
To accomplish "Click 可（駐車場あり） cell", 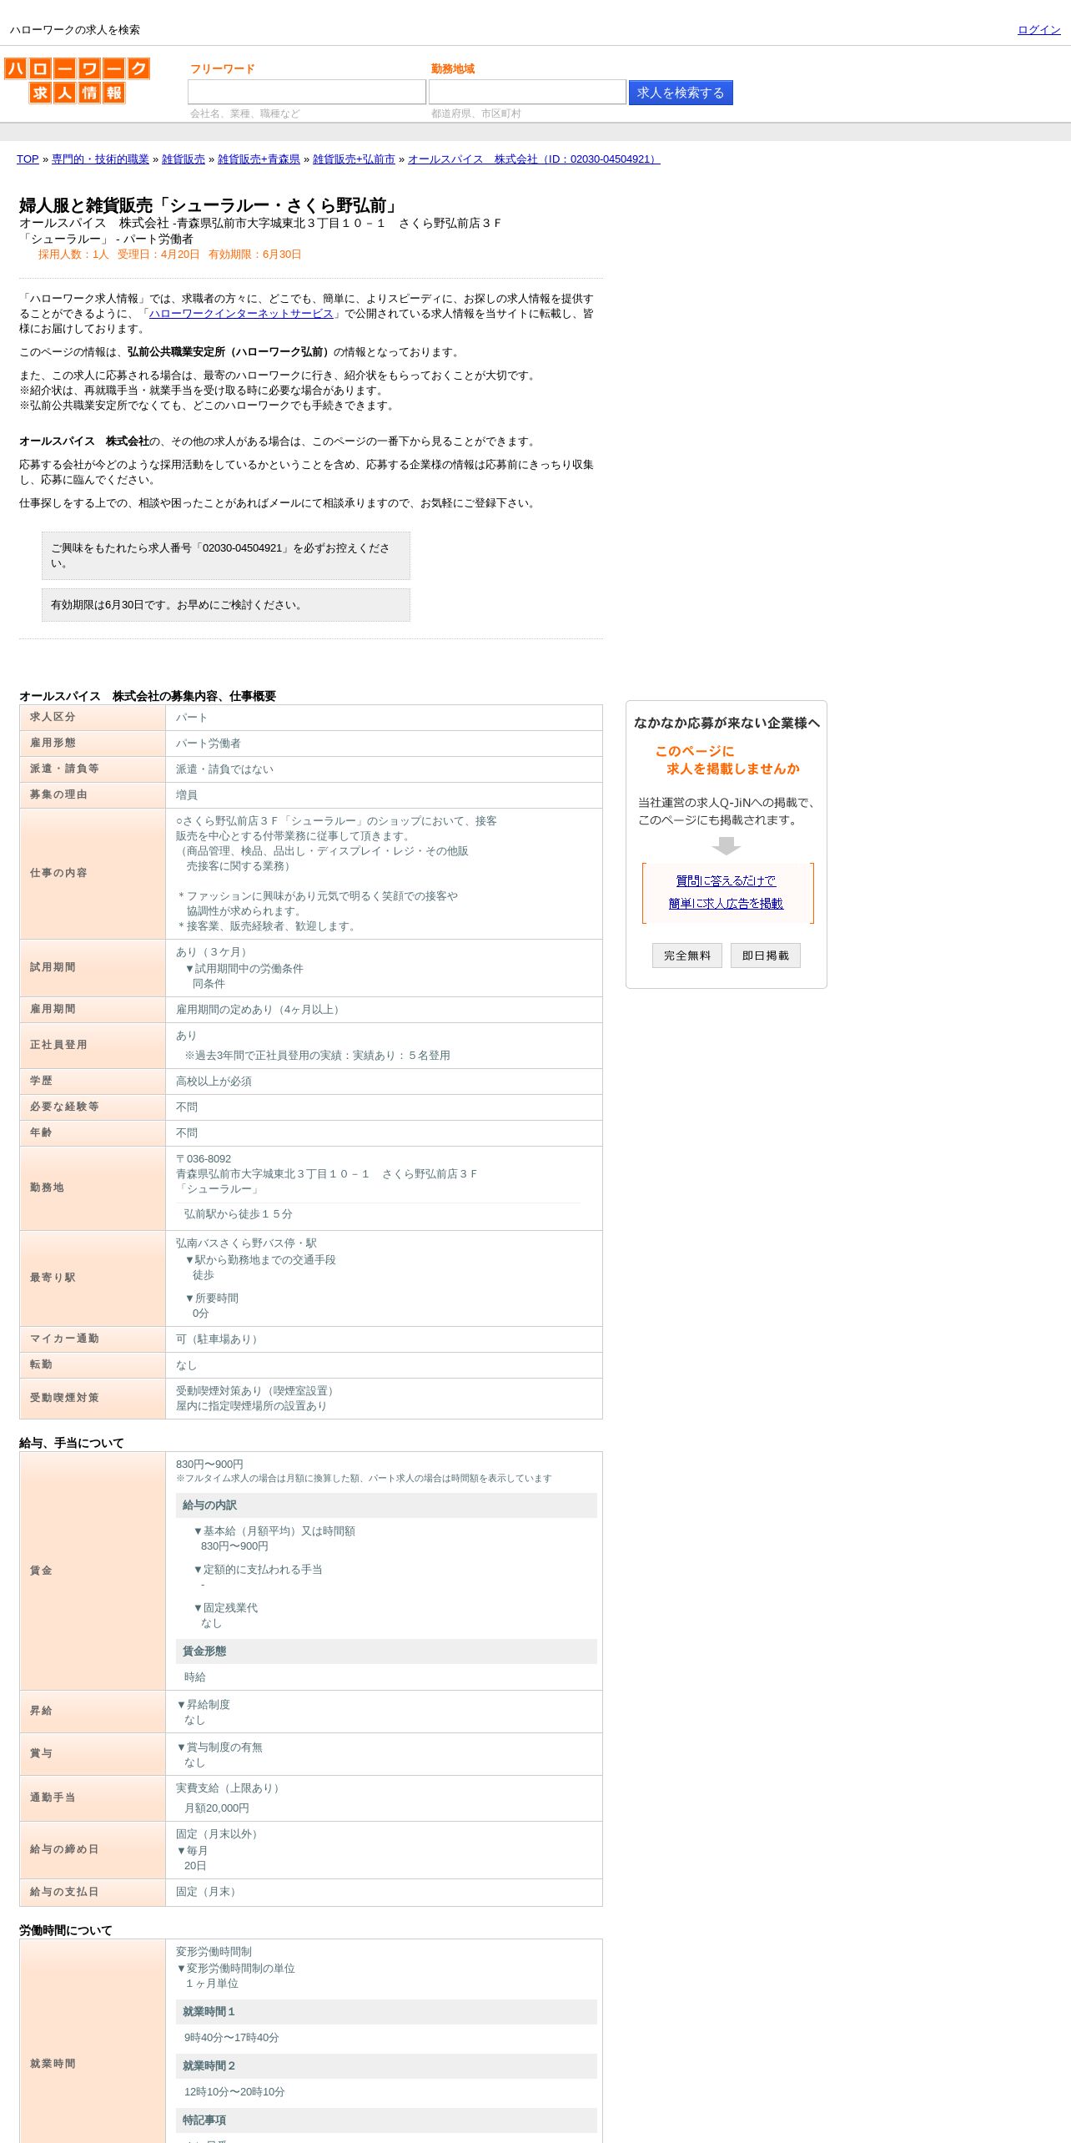I will (x=384, y=1339).
